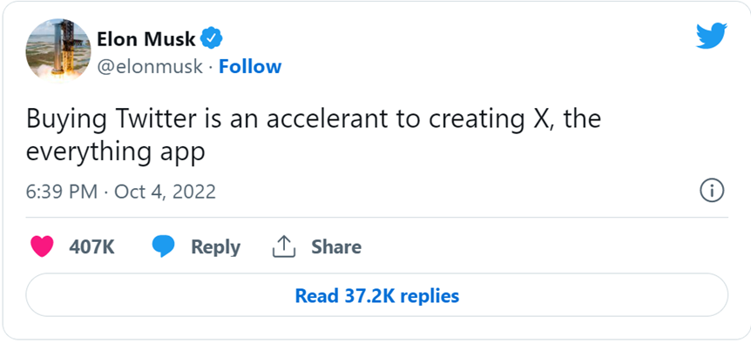Click the Reply text label

(215, 247)
